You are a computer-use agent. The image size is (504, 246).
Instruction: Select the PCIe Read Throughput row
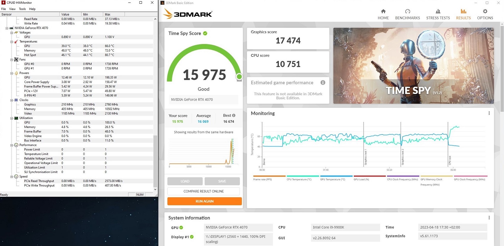click(77, 181)
